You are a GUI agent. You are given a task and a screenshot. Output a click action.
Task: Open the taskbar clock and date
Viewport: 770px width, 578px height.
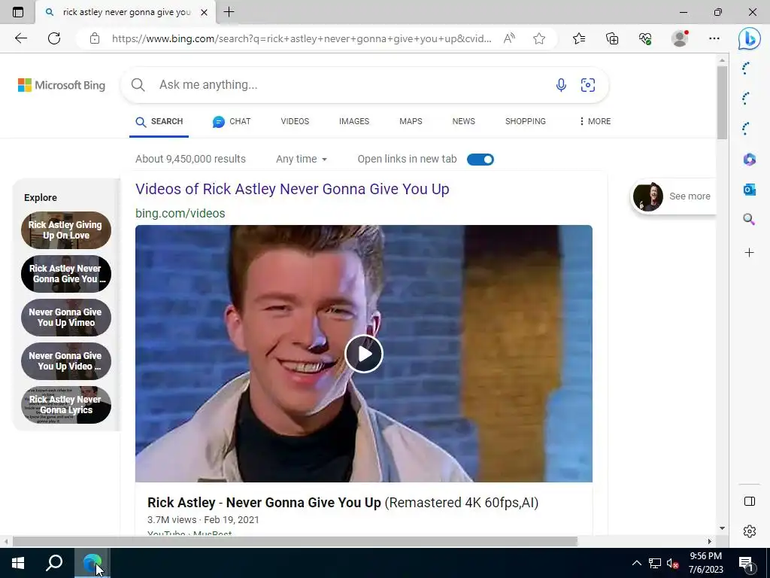pos(705,563)
